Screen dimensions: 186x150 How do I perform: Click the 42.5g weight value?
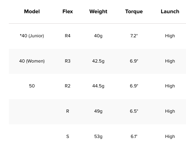[x=98, y=61]
